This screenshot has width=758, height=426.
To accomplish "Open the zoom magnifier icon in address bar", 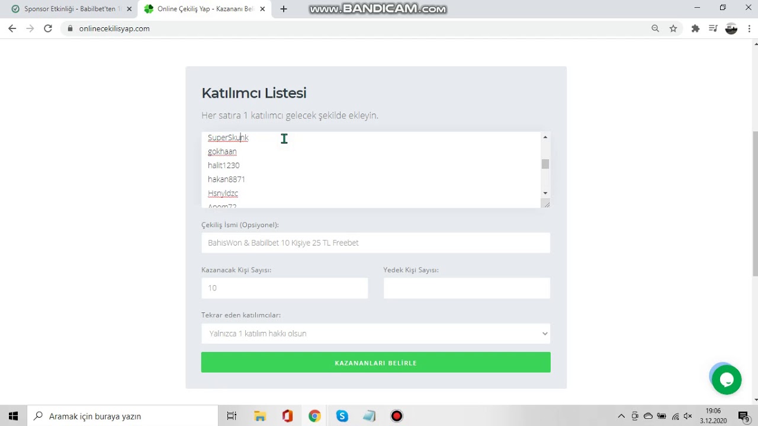I will coord(655,28).
